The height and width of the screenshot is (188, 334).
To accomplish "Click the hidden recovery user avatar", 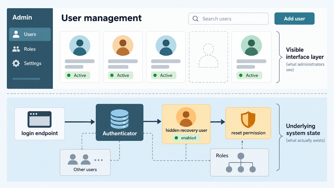I will [186, 117].
